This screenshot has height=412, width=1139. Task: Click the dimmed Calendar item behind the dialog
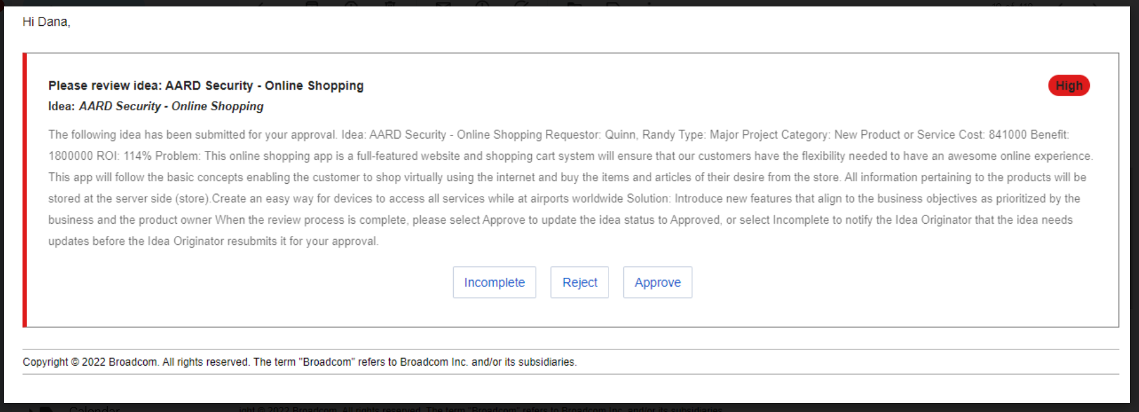(94, 409)
